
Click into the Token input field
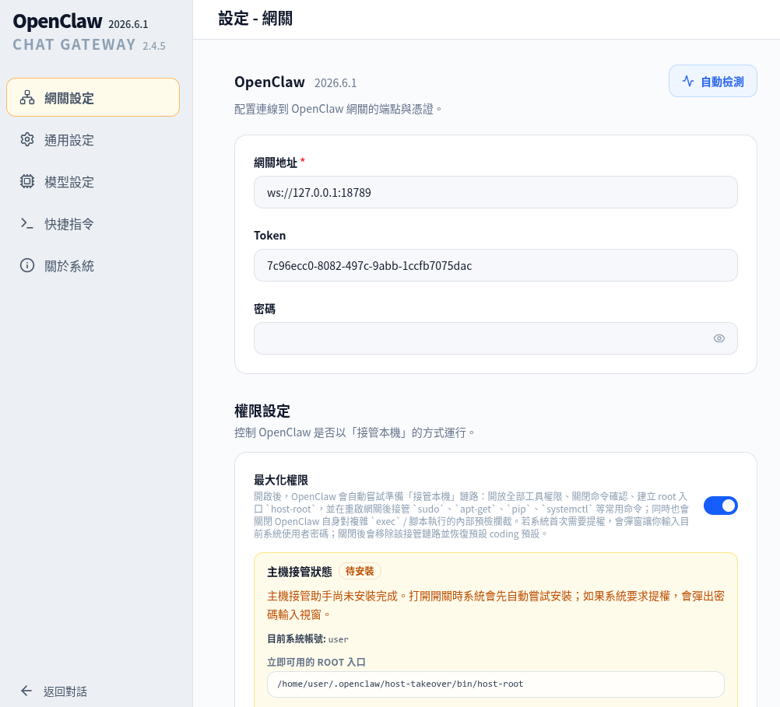495,265
